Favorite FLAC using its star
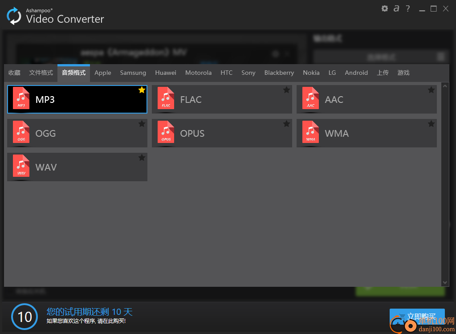 pos(286,90)
